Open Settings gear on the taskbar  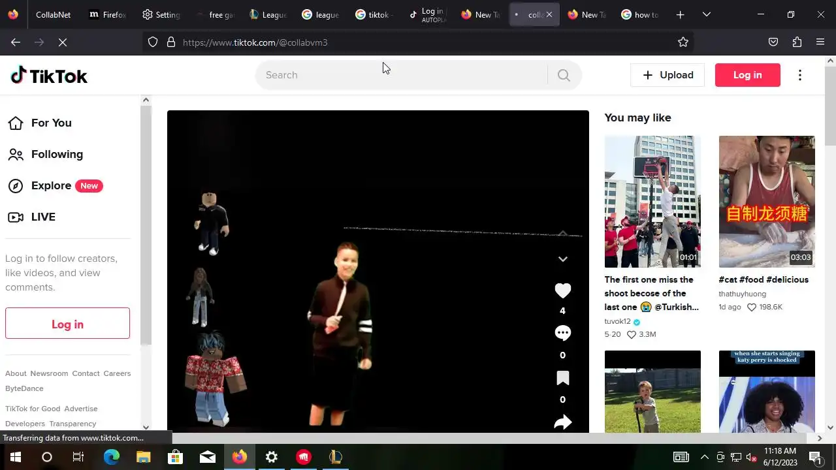tap(271, 457)
